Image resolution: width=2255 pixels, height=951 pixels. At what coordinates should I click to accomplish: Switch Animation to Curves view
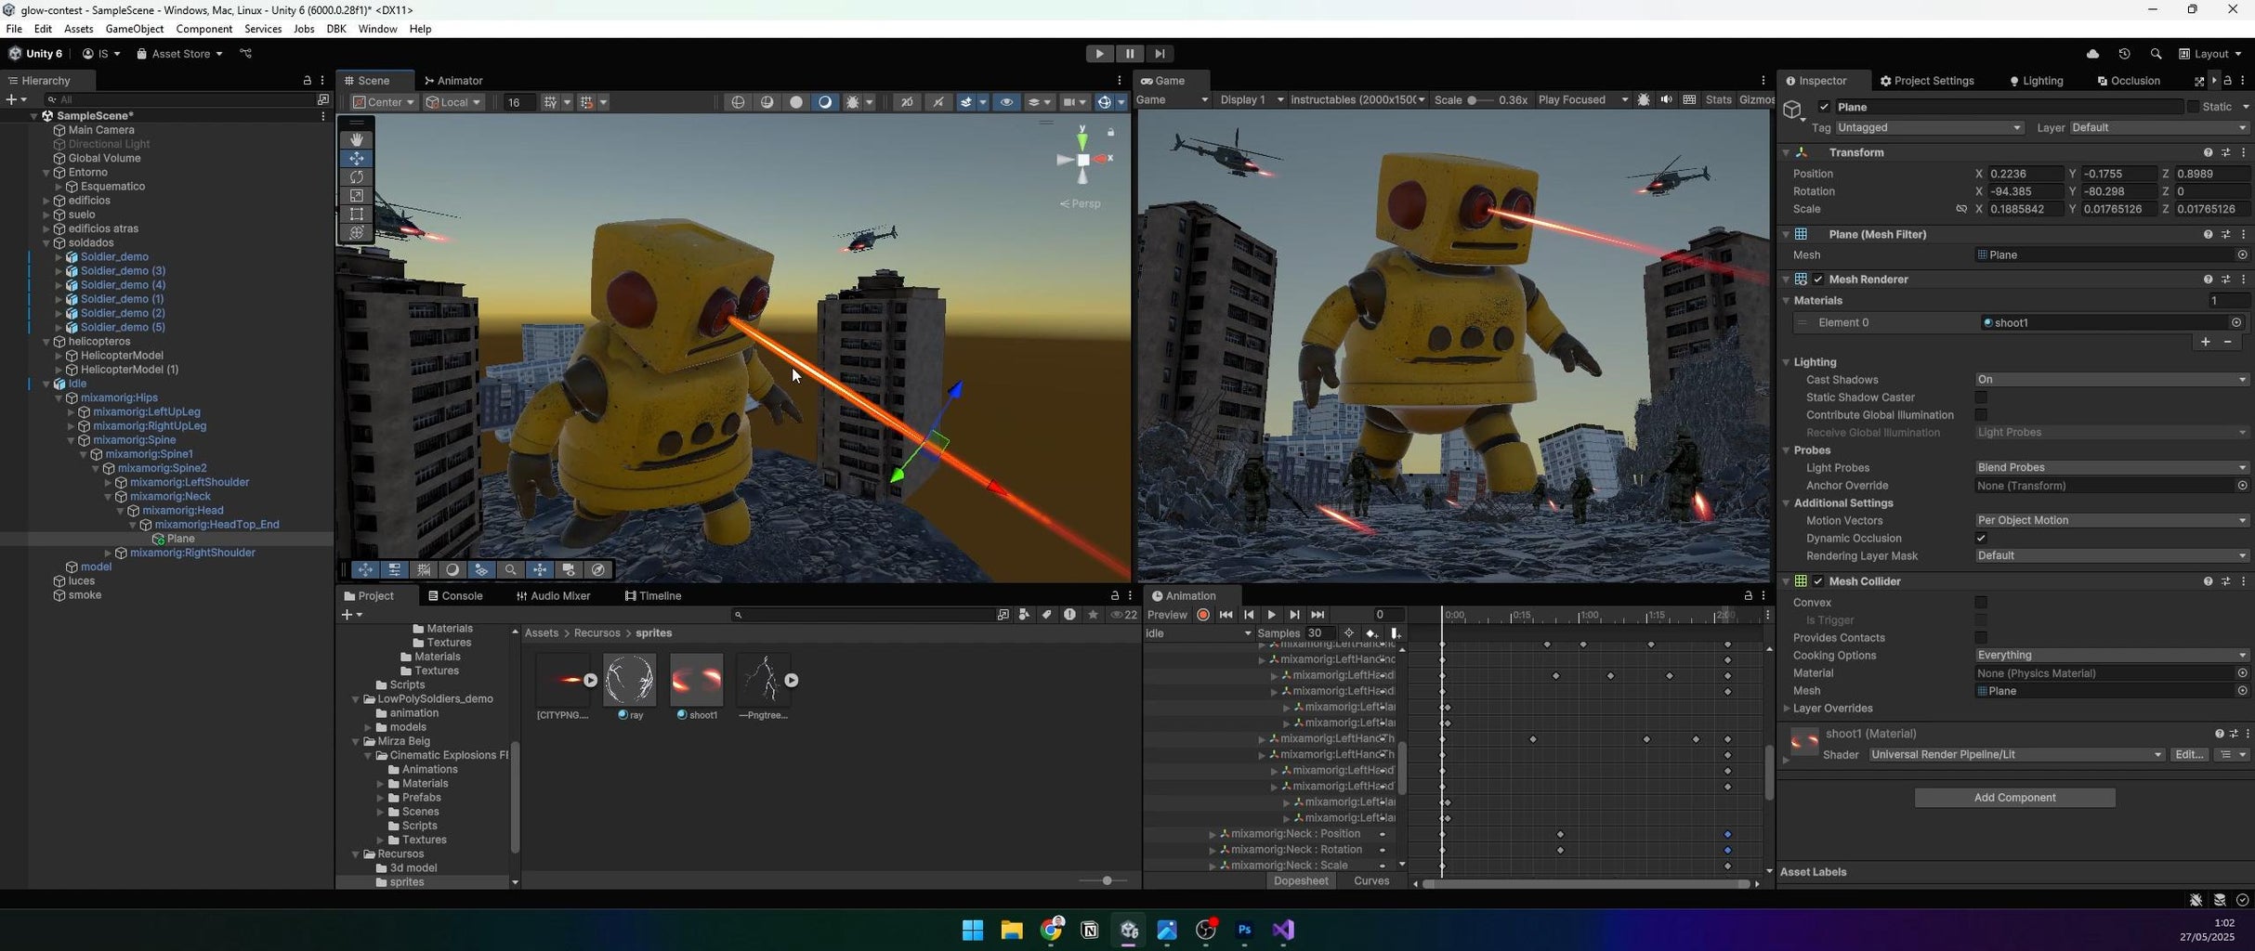point(1370,881)
